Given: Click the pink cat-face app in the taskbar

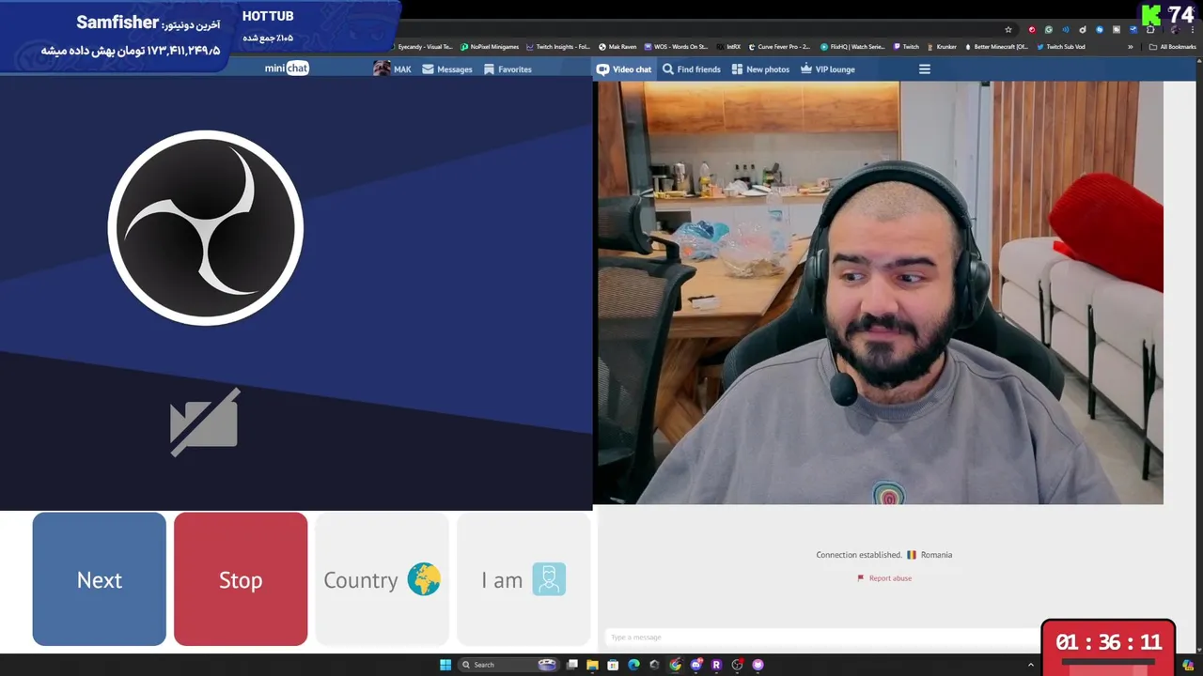Looking at the screenshot, I should [758, 665].
